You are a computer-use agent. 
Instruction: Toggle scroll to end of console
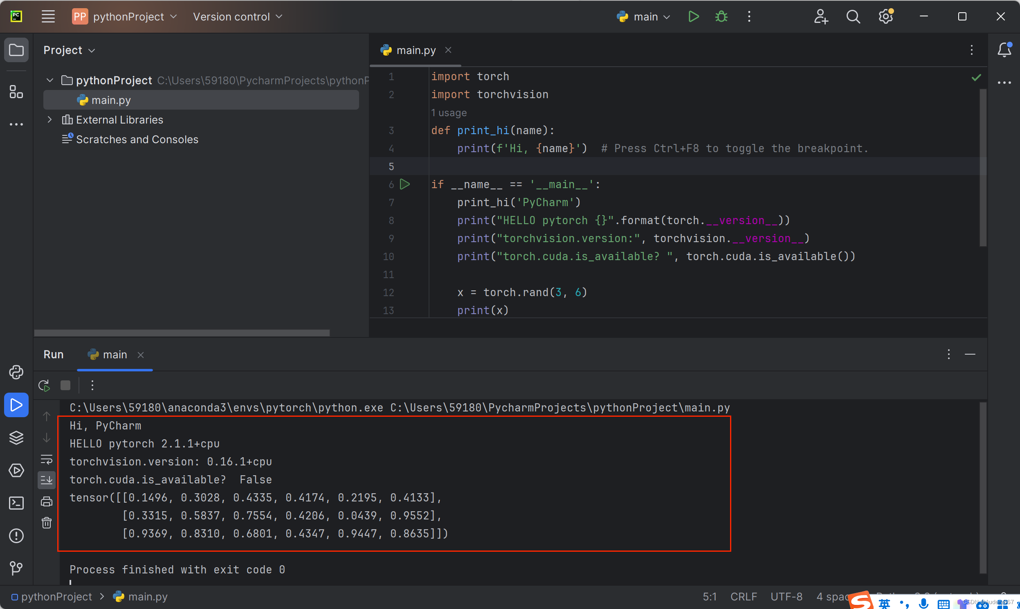coord(47,480)
